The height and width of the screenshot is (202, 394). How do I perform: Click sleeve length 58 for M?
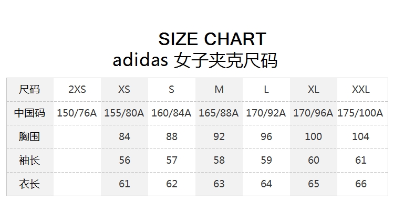point(219,160)
